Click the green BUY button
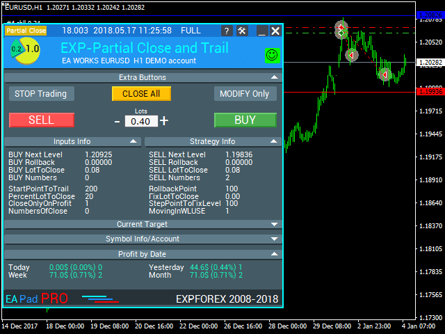This screenshot has height=334, width=445. click(245, 120)
